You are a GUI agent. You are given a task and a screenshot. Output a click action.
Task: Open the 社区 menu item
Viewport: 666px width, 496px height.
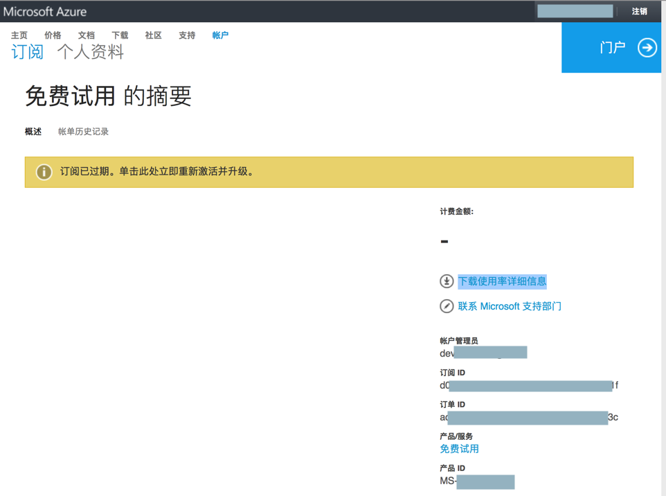pos(153,35)
